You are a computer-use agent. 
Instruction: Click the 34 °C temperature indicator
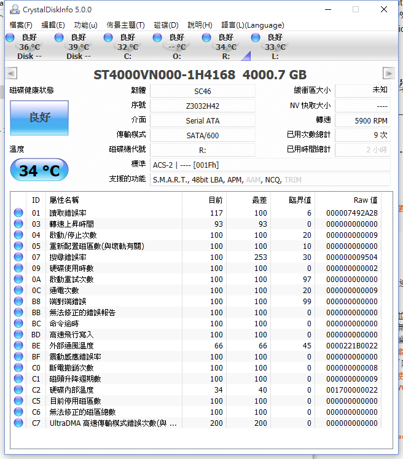tap(39, 170)
